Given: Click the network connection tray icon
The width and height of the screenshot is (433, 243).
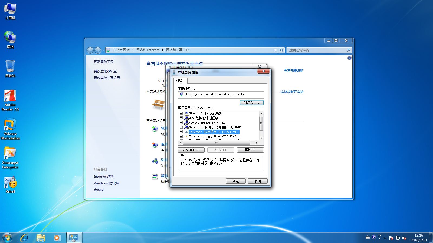Looking at the screenshot, I should (398, 238).
